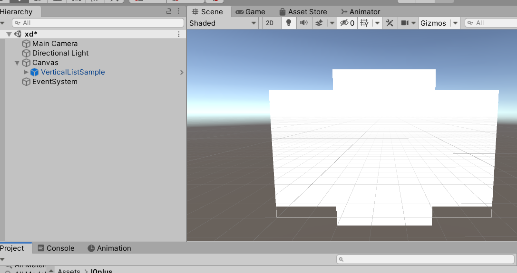Screen dimensions: 517x273
Task: Open scene effects dropdown arrow
Action: click(332, 23)
